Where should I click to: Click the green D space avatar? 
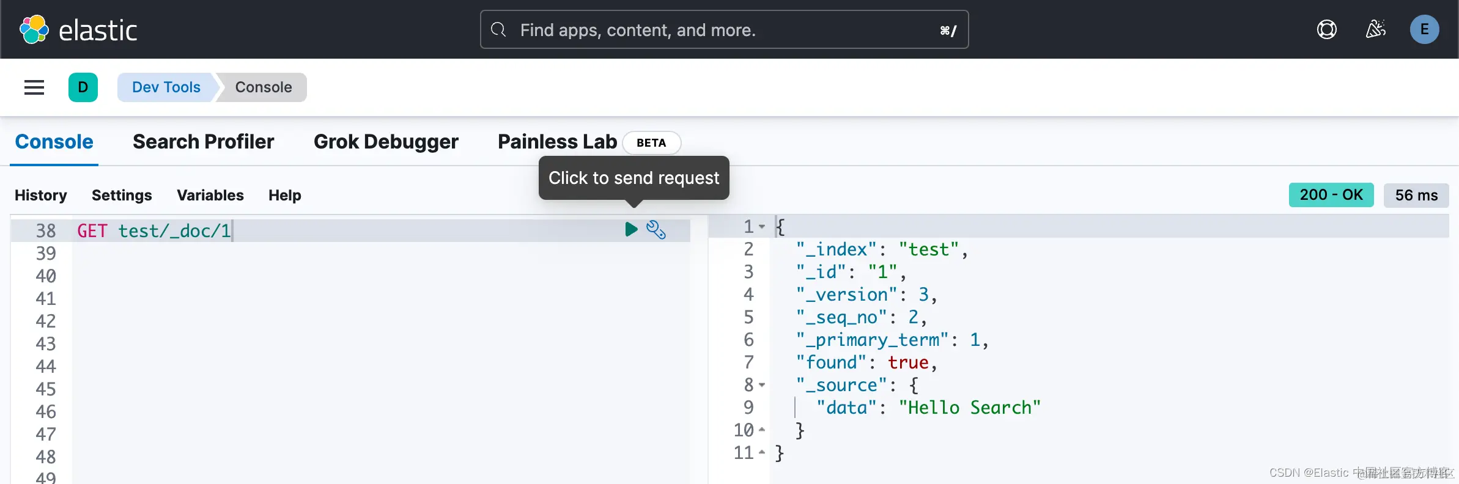coord(83,87)
